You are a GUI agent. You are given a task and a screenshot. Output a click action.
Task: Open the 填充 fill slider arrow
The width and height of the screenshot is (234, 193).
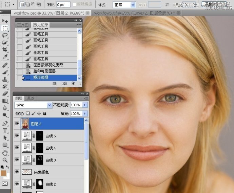coord(85,114)
